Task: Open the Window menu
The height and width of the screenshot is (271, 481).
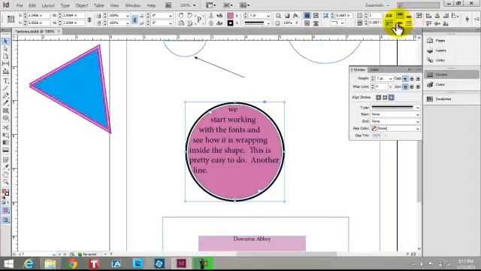Action: [133, 5]
